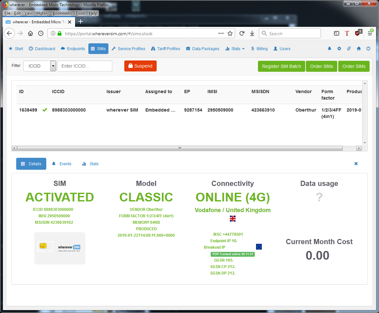Close the wherever browser tab
This screenshot has height=313, width=379.
(x=70, y=22)
